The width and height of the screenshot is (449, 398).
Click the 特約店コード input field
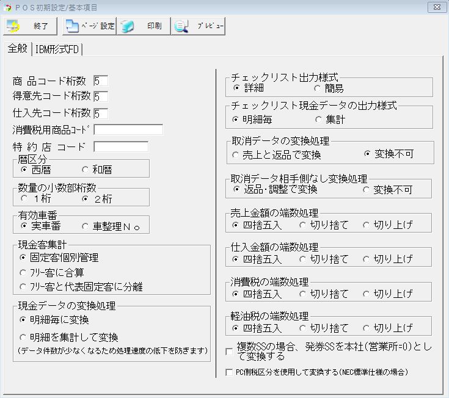(x=121, y=147)
